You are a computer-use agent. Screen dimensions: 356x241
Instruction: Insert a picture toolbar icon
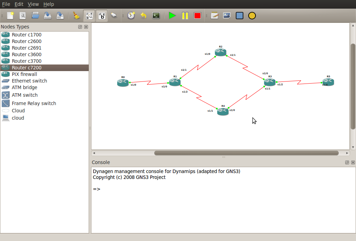click(227, 16)
